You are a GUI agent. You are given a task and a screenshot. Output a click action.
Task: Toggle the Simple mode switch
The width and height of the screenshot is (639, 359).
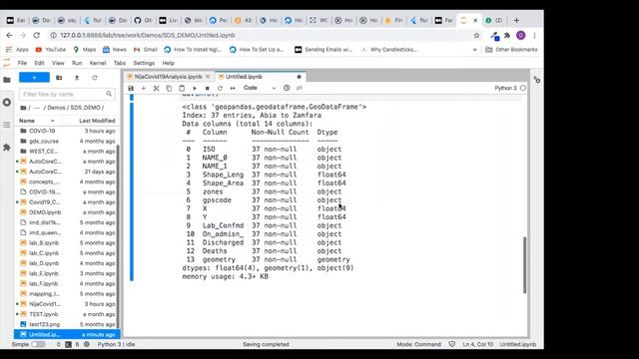tap(38, 344)
